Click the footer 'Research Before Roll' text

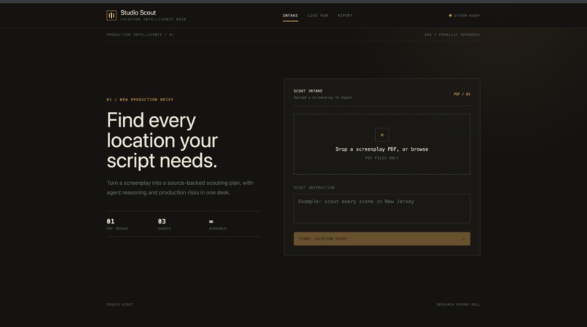pos(458,304)
